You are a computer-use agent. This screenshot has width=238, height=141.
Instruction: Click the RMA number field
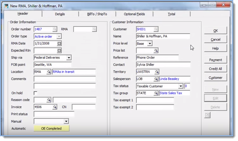tap(83, 29)
